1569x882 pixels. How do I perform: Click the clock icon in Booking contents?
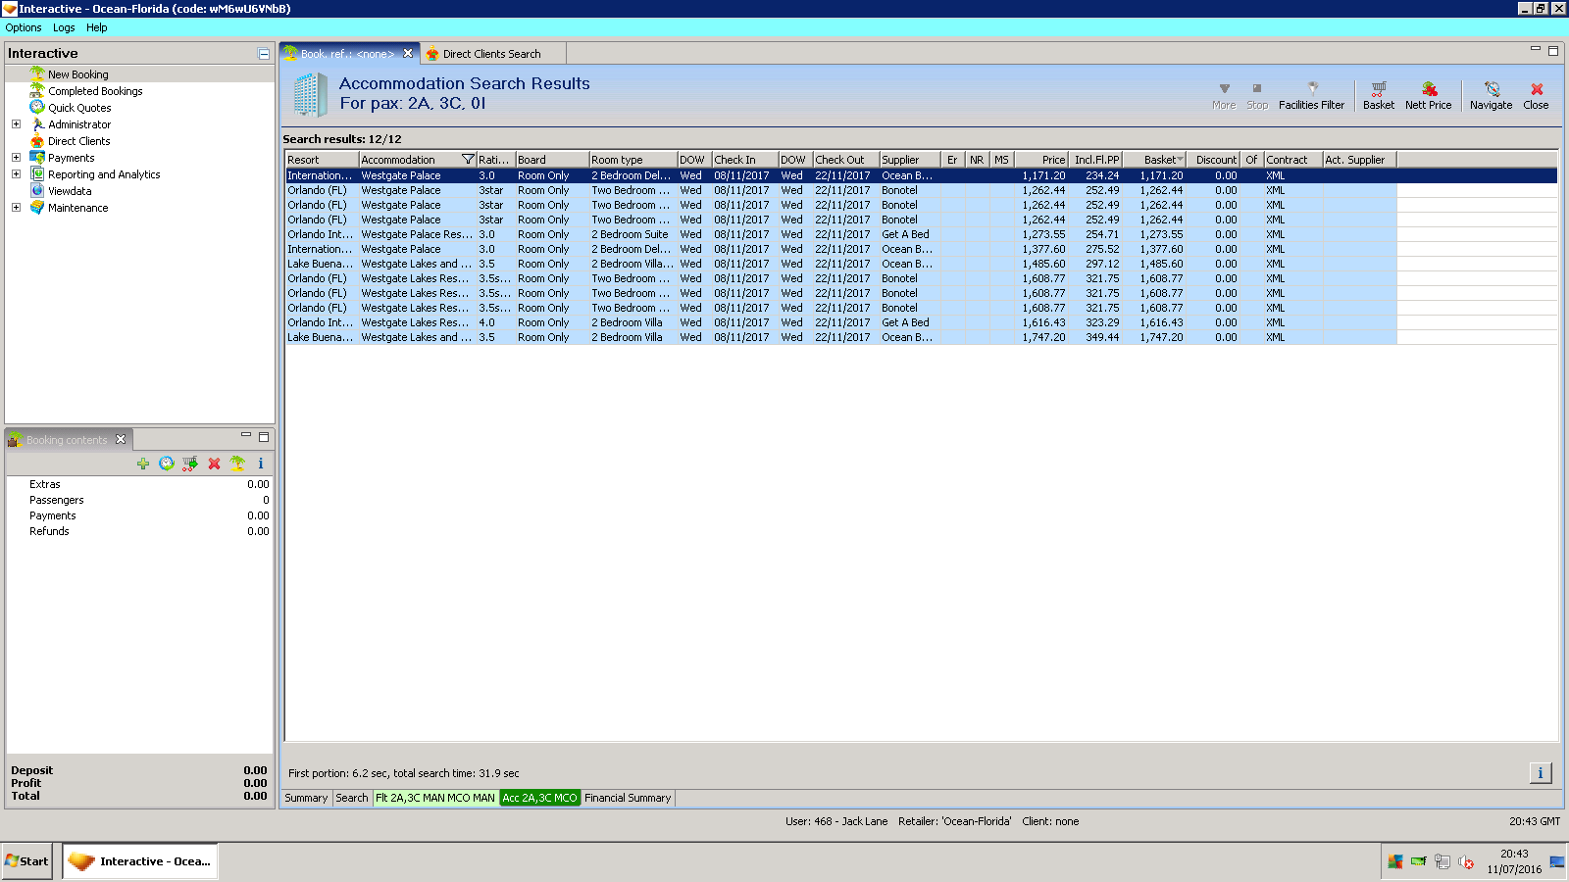[167, 464]
